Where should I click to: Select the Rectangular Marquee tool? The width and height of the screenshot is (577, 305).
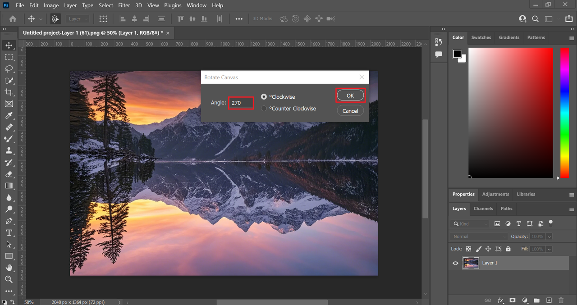pos(9,57)
